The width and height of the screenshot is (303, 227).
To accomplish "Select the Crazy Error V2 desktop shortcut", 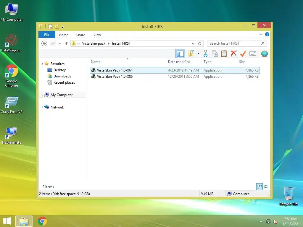I will pyautogui.click(x=12, y=105).
